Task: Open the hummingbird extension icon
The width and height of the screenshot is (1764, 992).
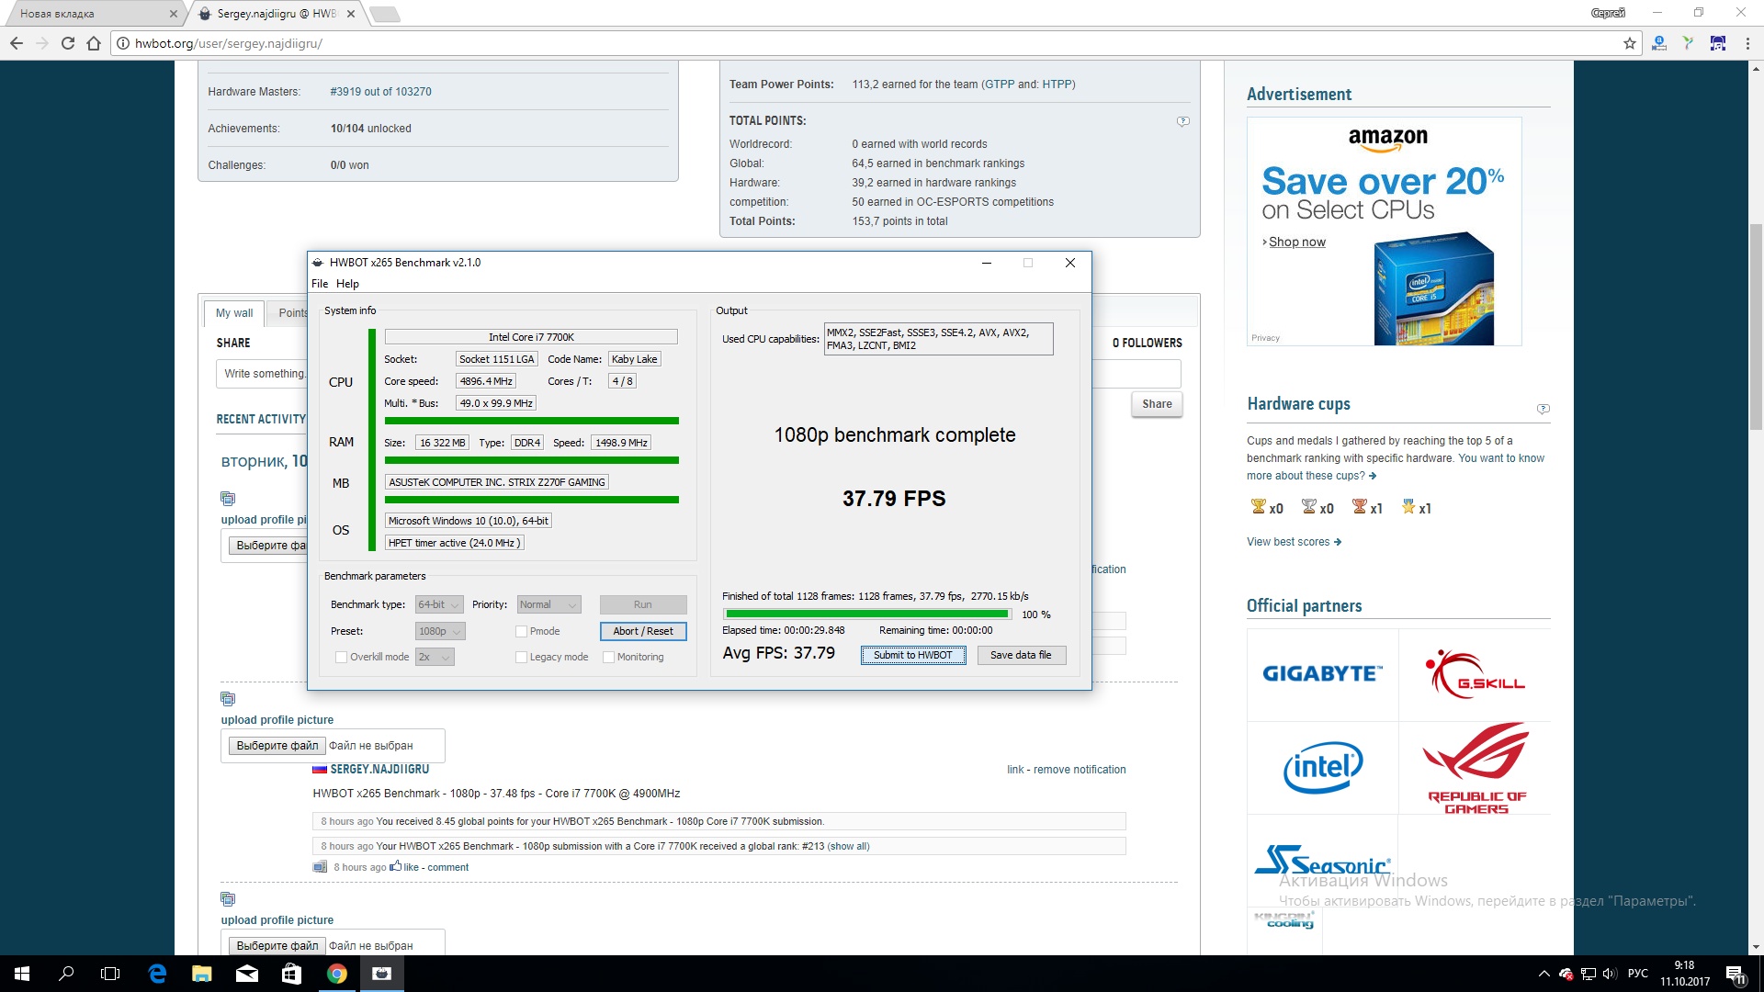Action: [1688, 43]
